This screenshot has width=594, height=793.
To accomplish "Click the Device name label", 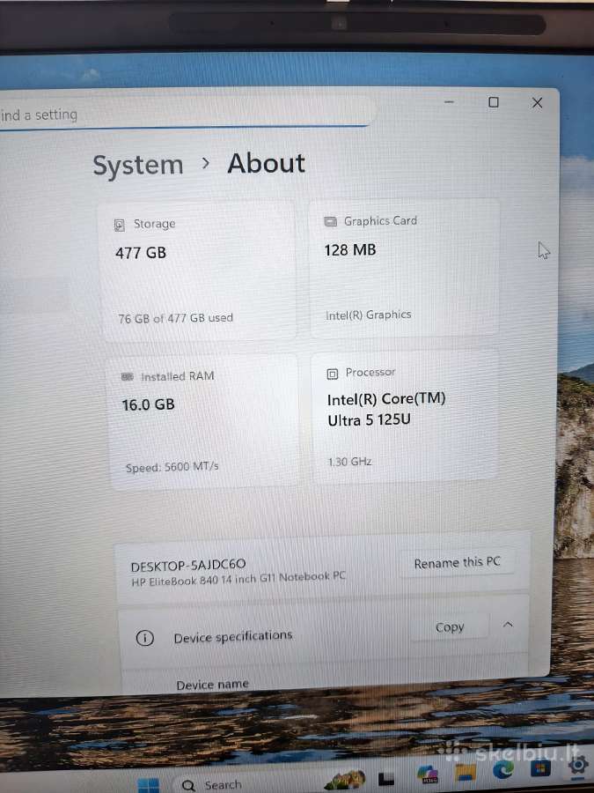I will click(212, 685).
